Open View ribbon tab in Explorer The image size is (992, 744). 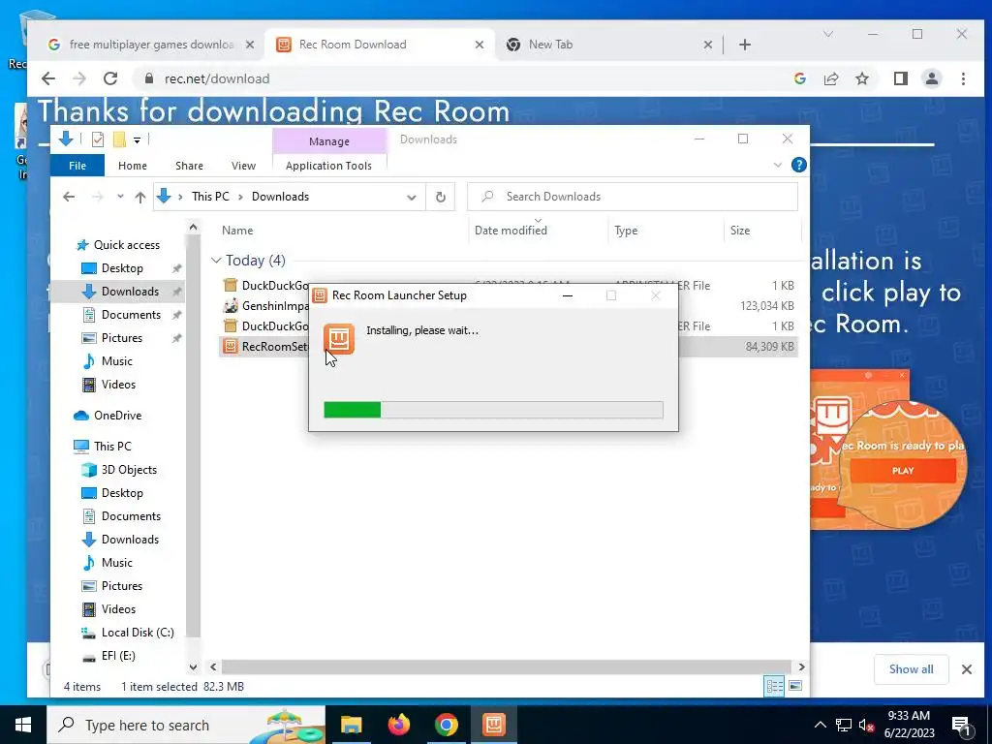point(243,166)
